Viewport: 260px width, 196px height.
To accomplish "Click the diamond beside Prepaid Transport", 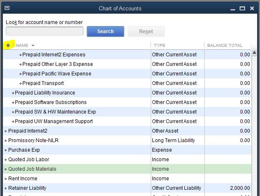I will click(21, 83).
